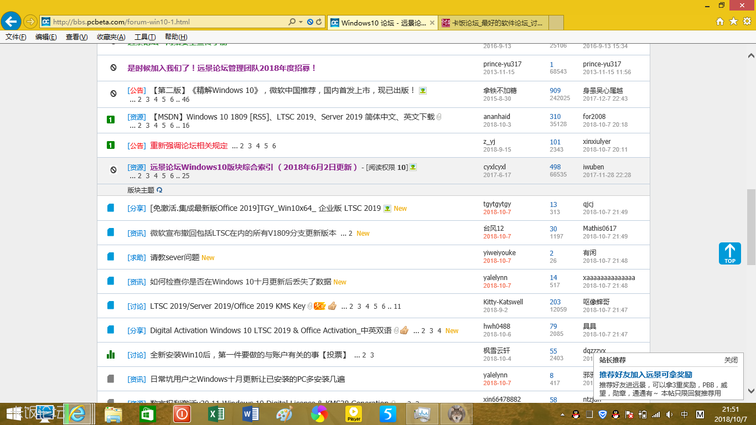Open the 精解Windows 10 announcement thread
Viewport: 756px width, 425px height.
(x=282, y=90)
